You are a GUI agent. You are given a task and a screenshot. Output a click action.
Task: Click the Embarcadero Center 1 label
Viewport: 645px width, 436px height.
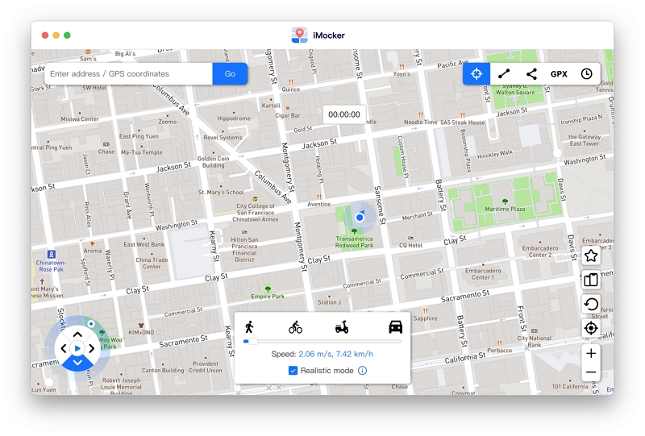point(483,274)
